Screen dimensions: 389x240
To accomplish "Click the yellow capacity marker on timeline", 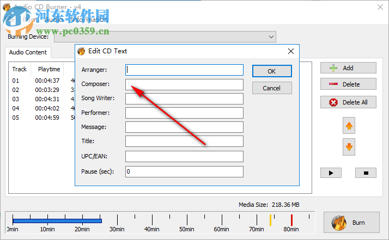I will [270, 220].
